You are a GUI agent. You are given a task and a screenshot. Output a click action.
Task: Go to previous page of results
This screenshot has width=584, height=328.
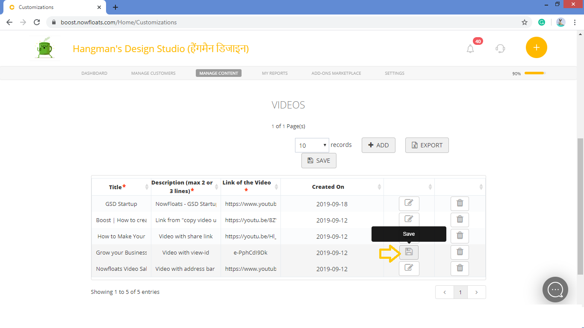coord(445,292)
